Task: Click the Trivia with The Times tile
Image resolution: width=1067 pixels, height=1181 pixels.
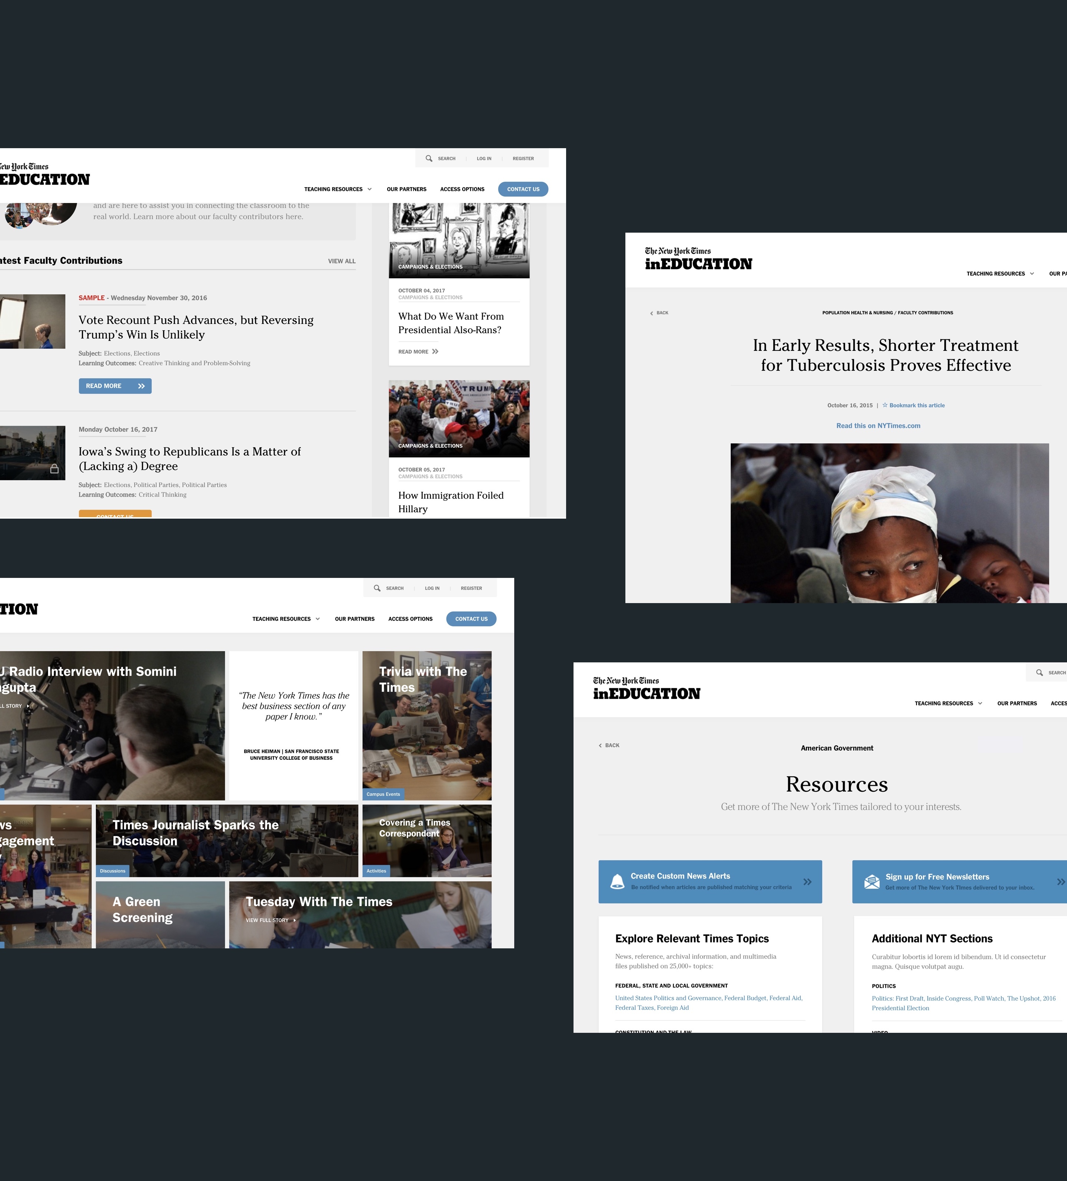Action: (426, 725)
